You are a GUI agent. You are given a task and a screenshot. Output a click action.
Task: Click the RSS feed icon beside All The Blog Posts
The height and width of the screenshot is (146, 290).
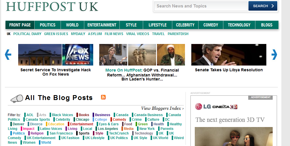tap(103, 97)
